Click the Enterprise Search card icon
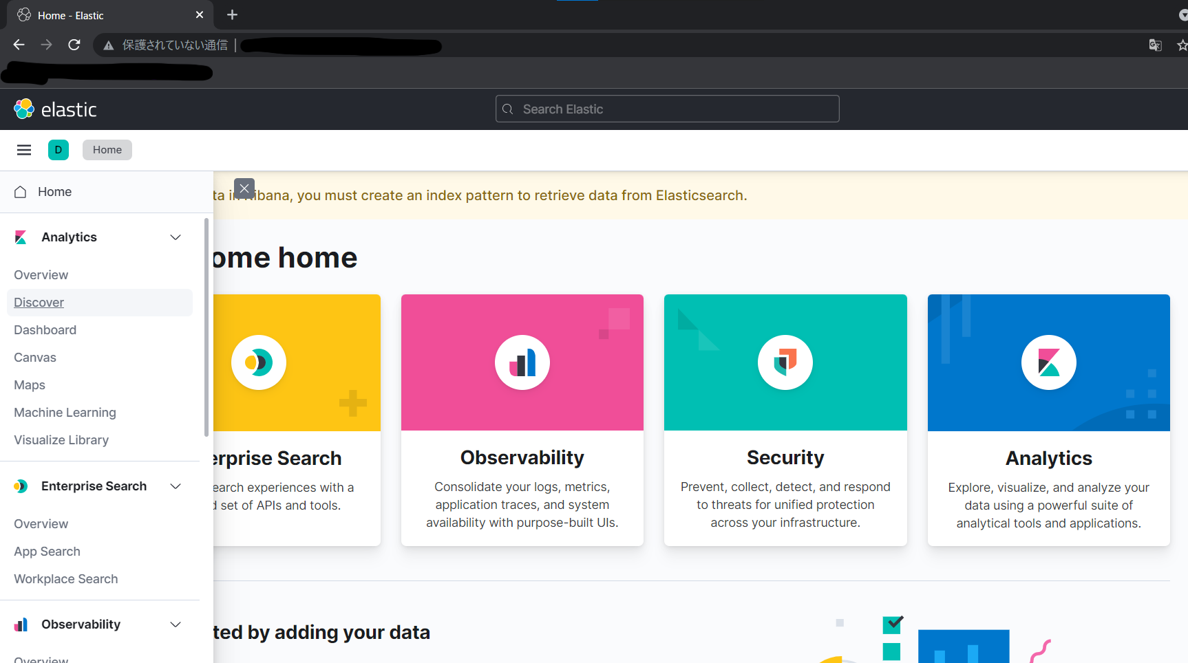 pyautogui.click(x=259, y=362)
